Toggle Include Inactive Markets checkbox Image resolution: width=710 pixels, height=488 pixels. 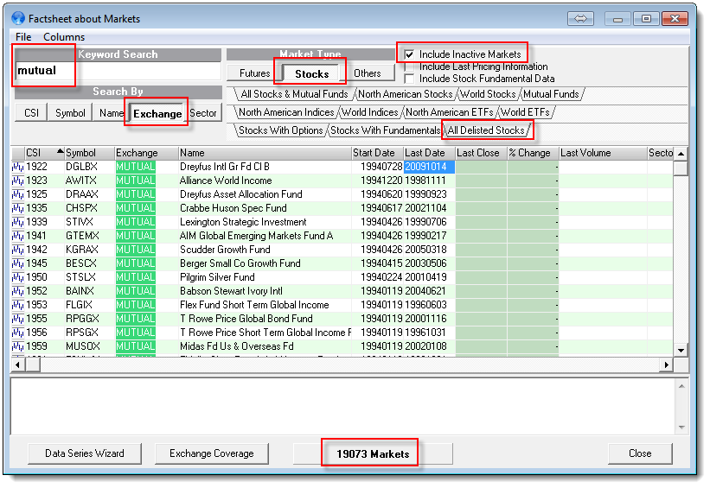pos(409,54)
